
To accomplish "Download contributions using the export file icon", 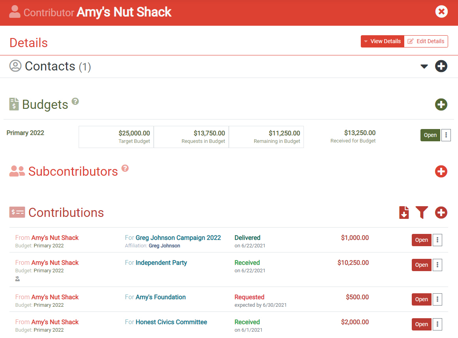I will 404,213.
